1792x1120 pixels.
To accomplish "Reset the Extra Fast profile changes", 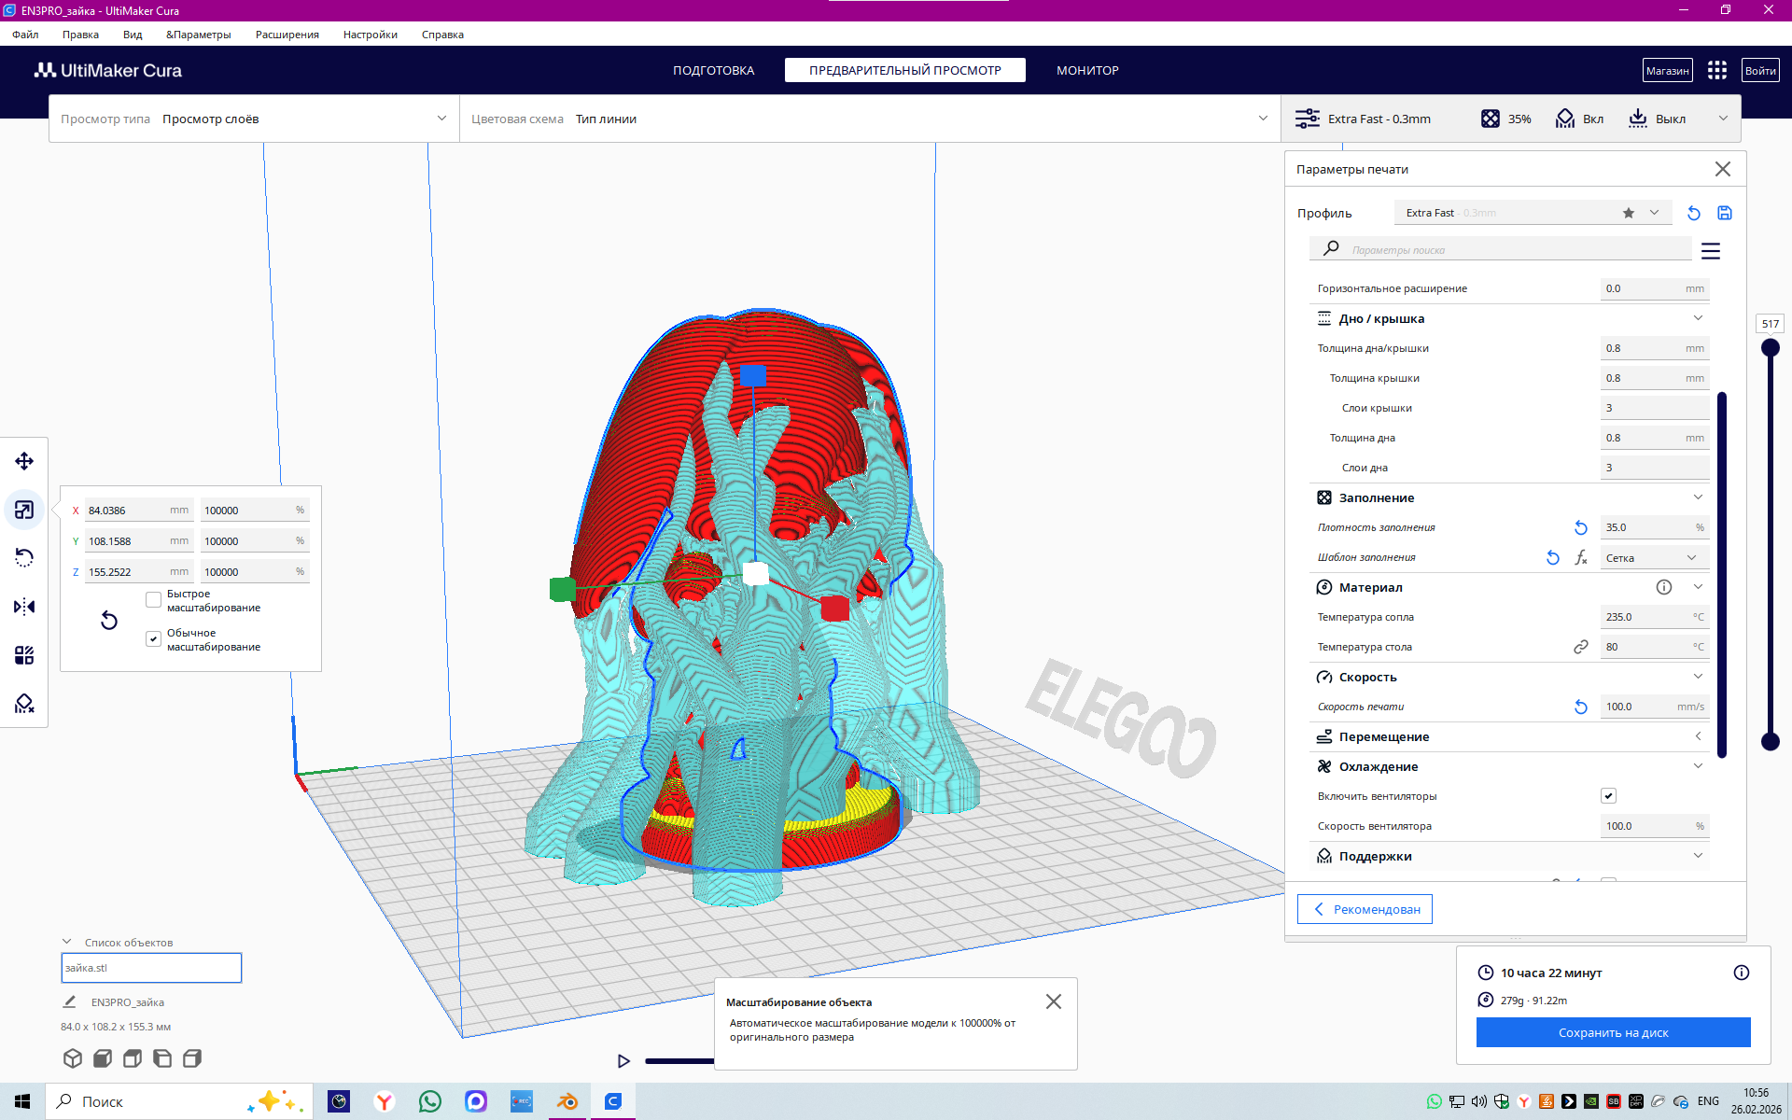I will [x=1694, y=213].
